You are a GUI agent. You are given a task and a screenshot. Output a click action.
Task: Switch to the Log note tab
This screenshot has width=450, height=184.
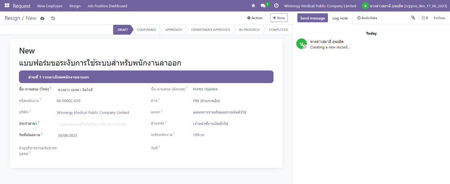(340, 18)
